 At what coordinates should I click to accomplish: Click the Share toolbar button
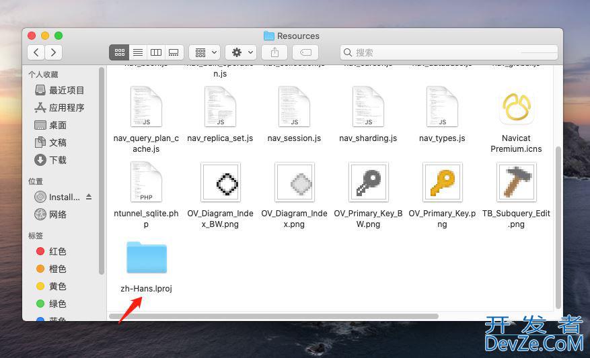274,52
